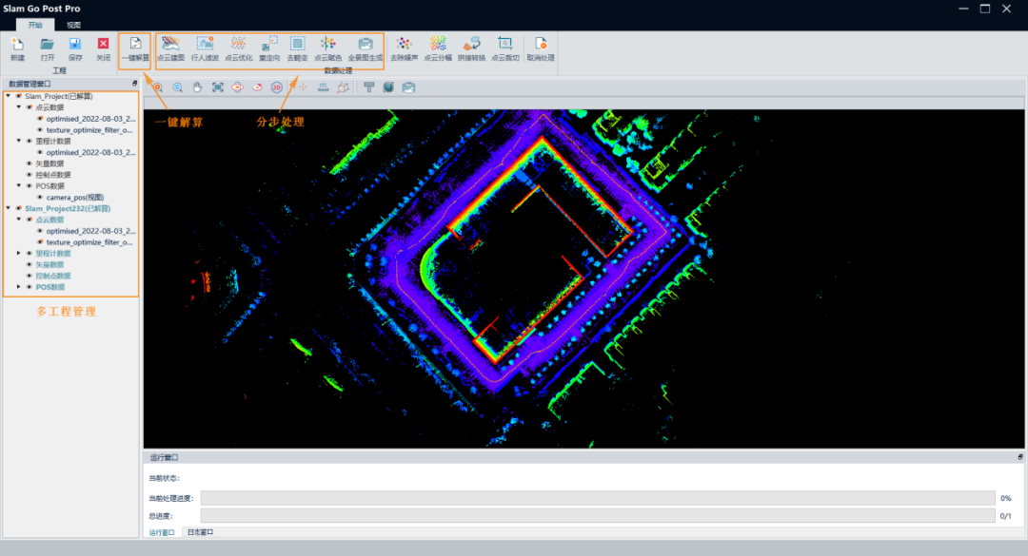Expand 里程计数据 under Slam_Project232
The width and height of the screenshot is (1028, 556).
pyautogui.click(x=19, y=253)
